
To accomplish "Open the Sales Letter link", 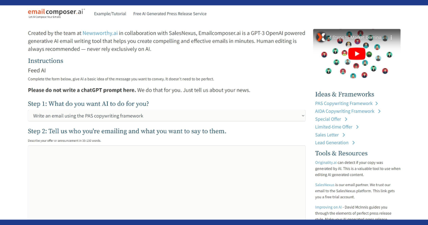I will pos(327,135).
